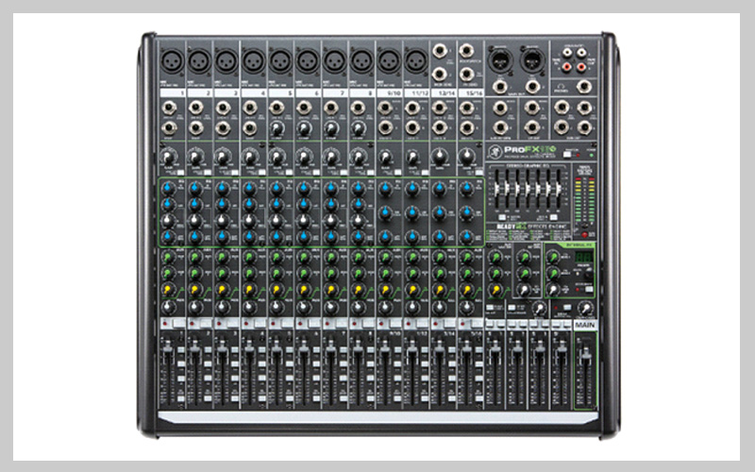Toggle mute on channel 9/10

(x=387, y=323)
